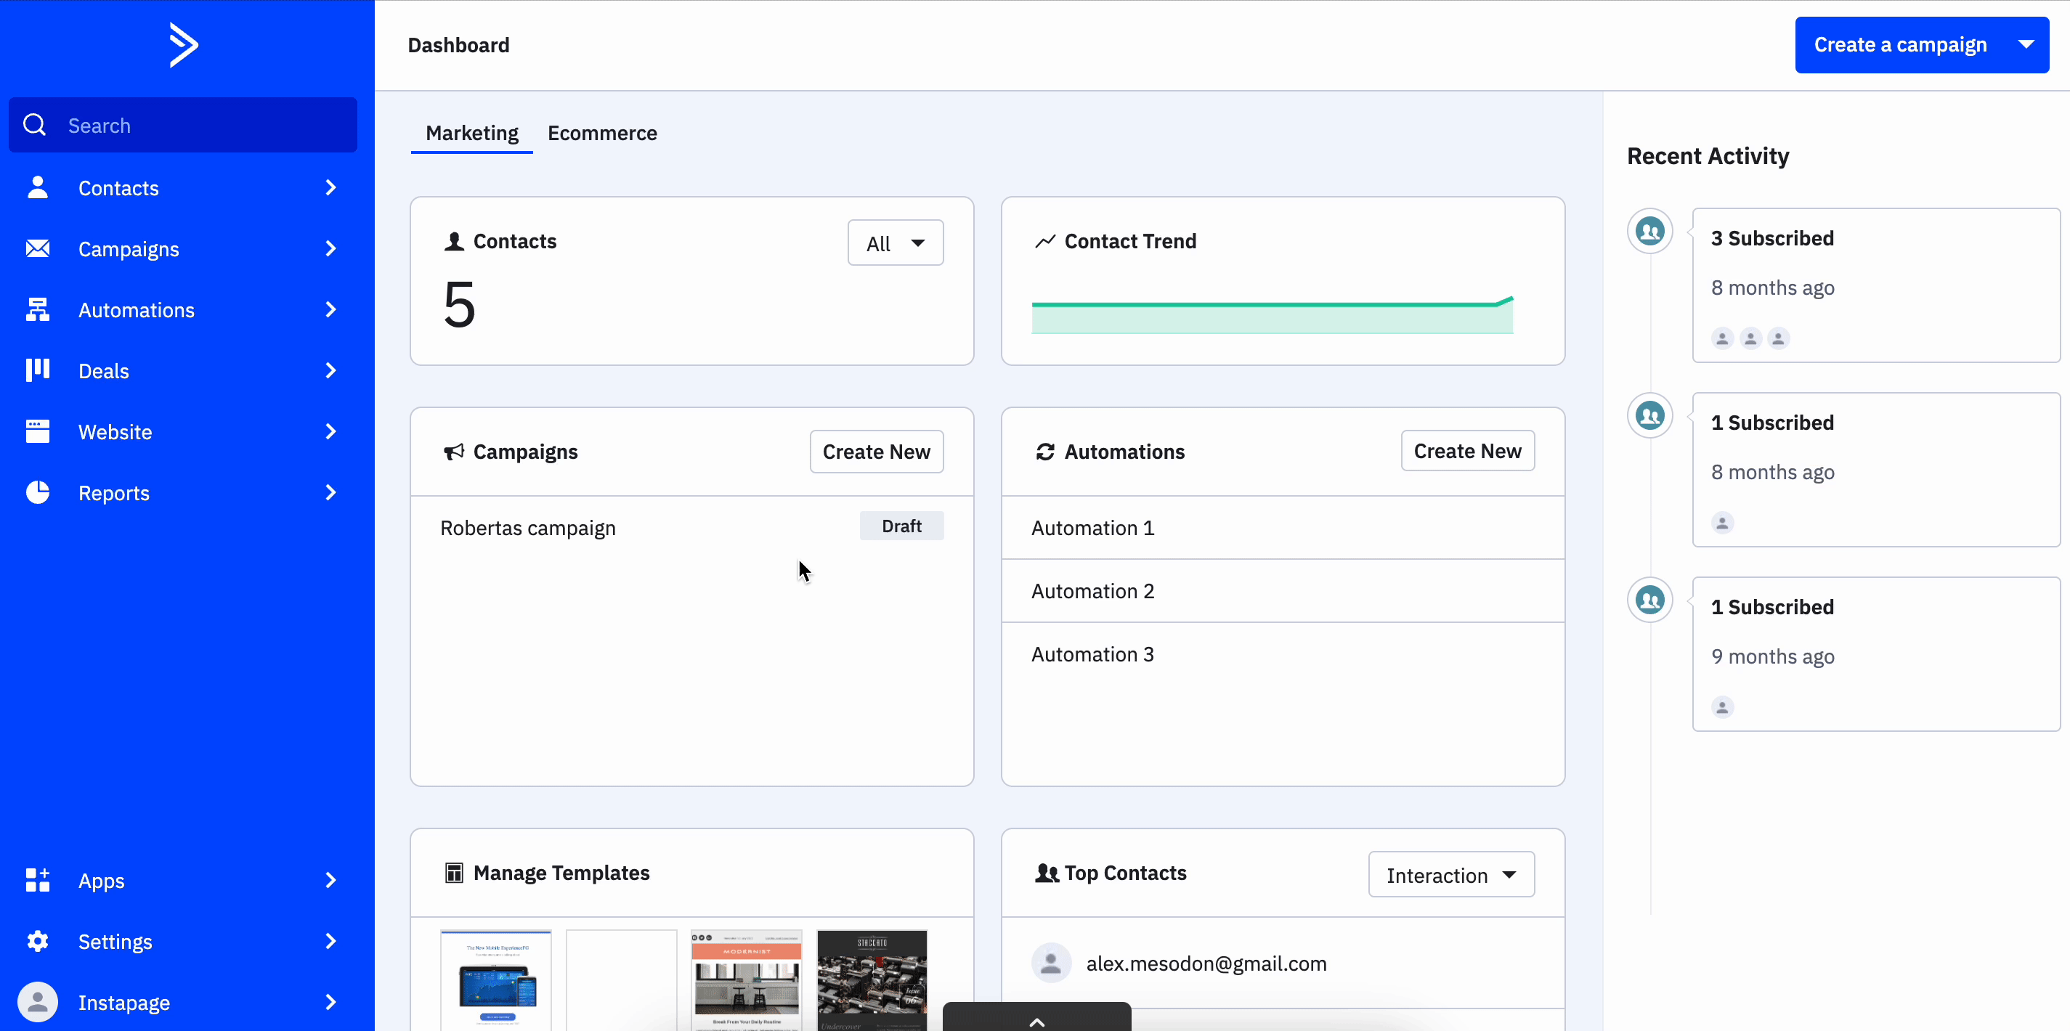
Task: Click the ActiveCampaign logo icon
Action: 183,45
